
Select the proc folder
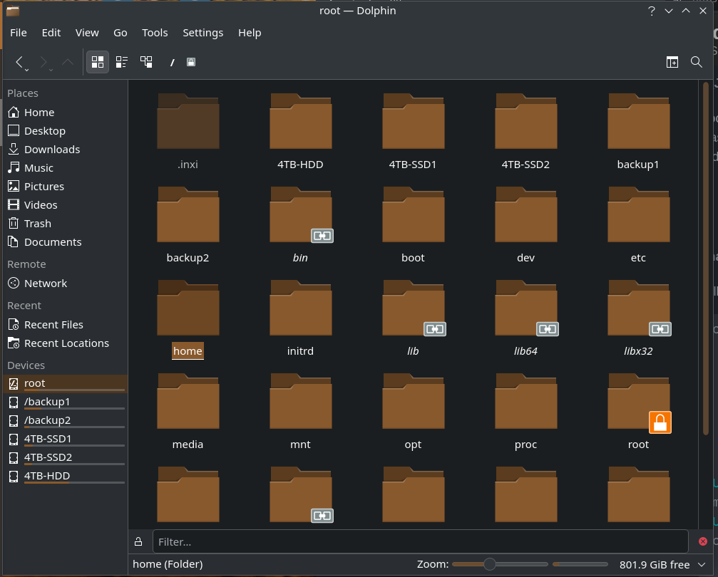point(525,401)
